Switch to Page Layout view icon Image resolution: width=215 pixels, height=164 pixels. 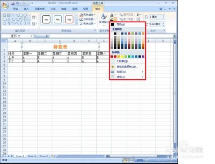tap(129, 160)
